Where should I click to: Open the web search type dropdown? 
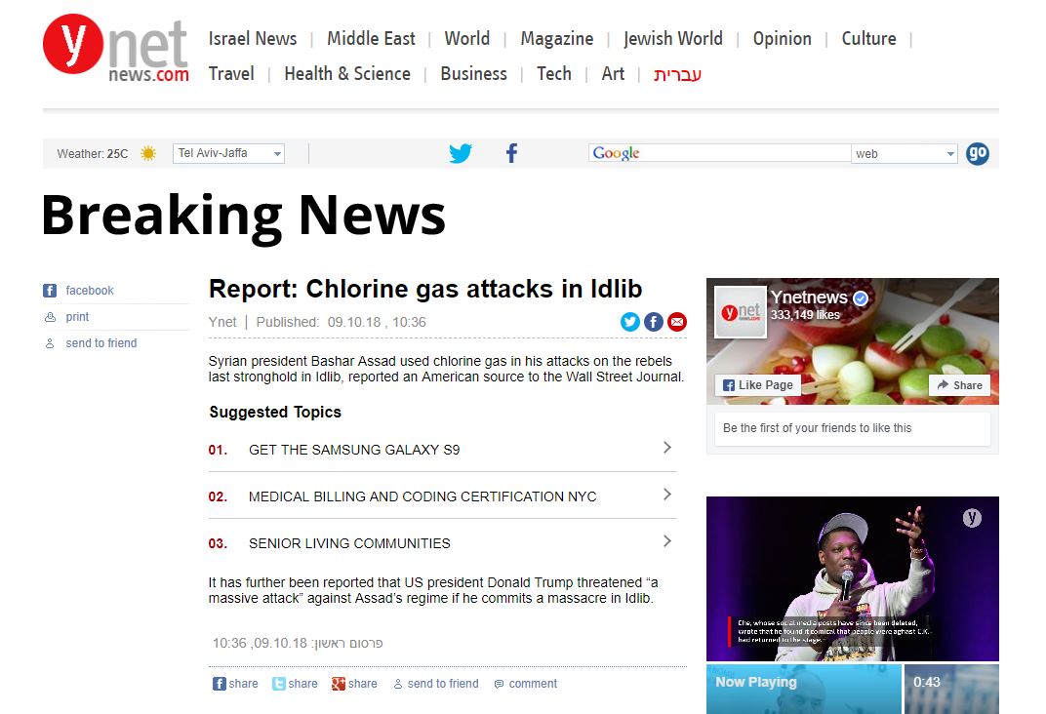click(x=905, y=153)
